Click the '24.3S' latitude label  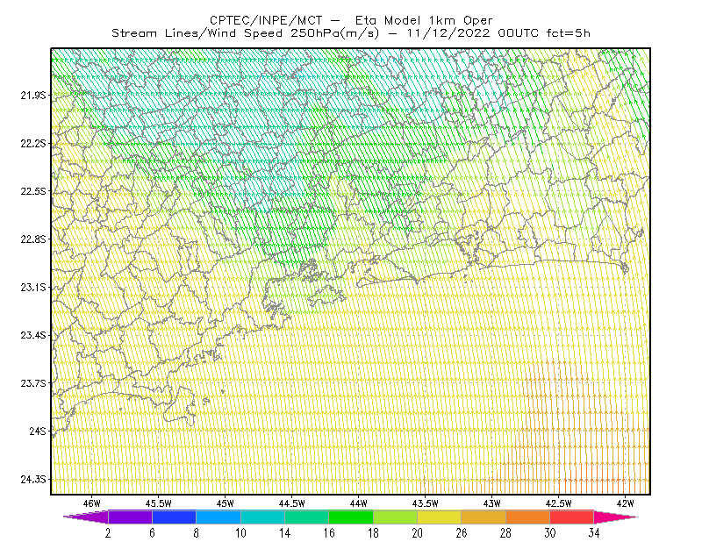32,480
